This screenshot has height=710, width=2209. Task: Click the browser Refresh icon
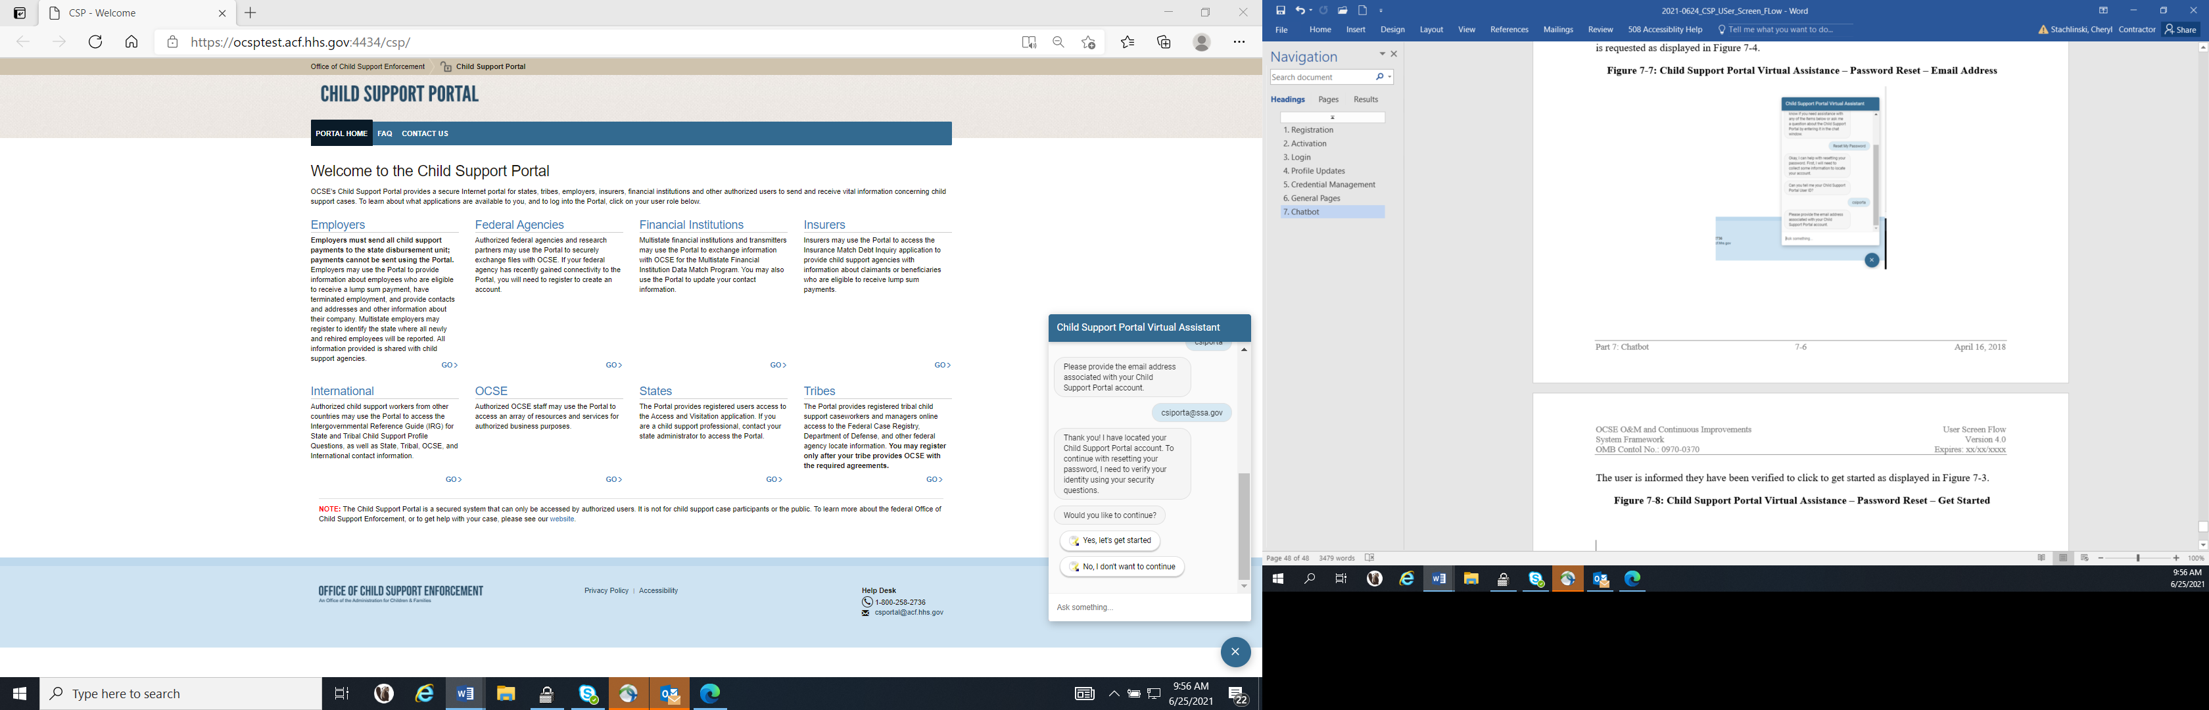tap(95, 42)
